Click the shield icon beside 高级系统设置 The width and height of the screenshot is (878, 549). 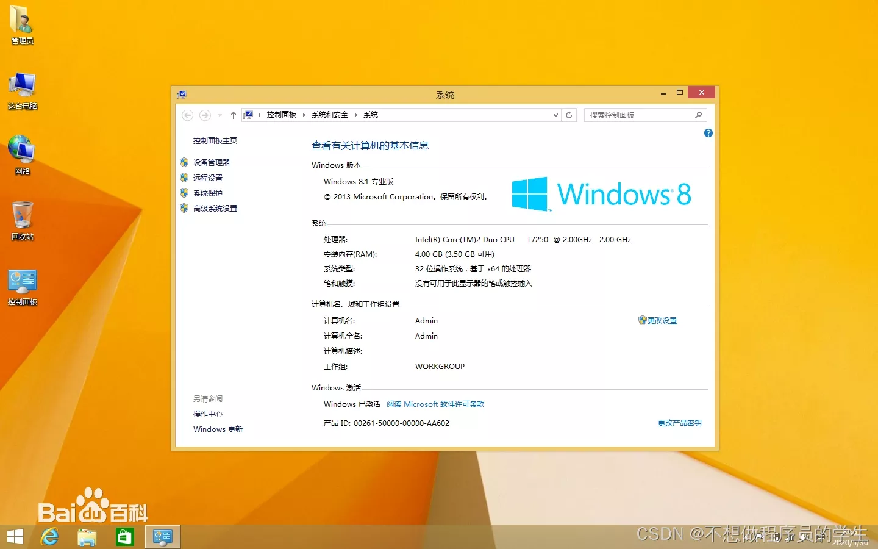184,208
